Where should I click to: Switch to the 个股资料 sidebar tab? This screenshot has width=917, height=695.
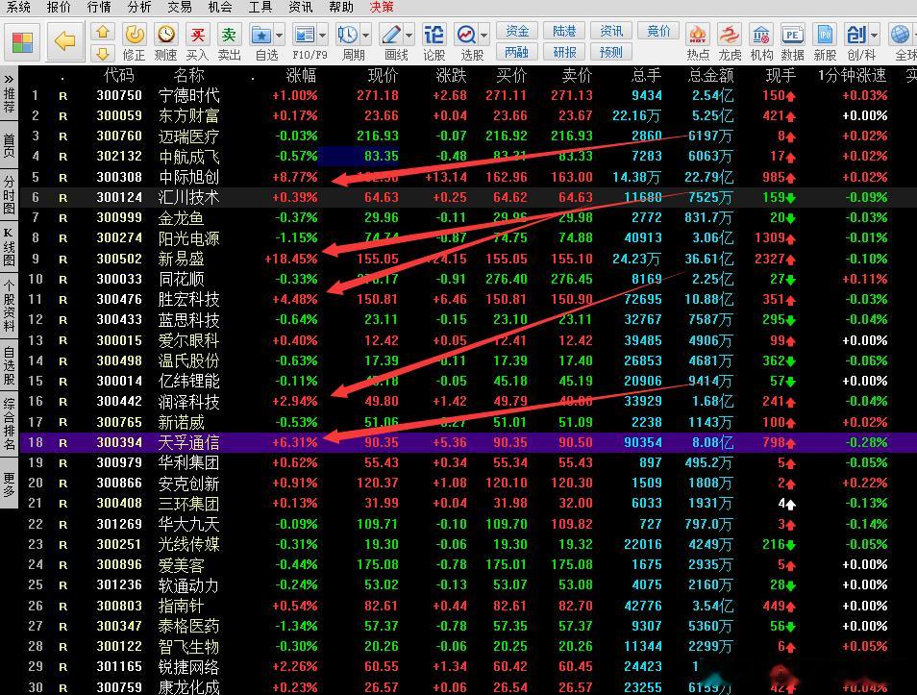click(x=9, y=306)
